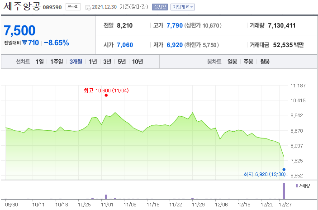Screen dimensions: 318x210
Task: Click the stock code 089590
Action: [52, 7]
